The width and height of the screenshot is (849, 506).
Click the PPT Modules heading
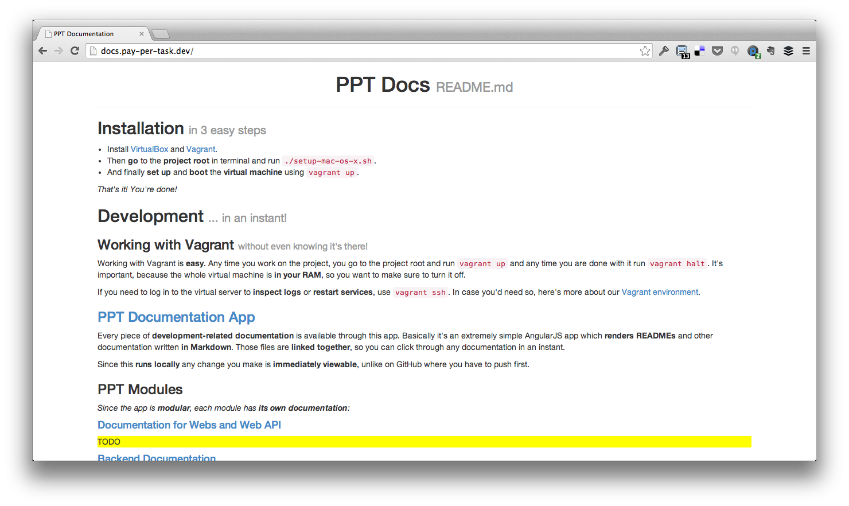140,390
